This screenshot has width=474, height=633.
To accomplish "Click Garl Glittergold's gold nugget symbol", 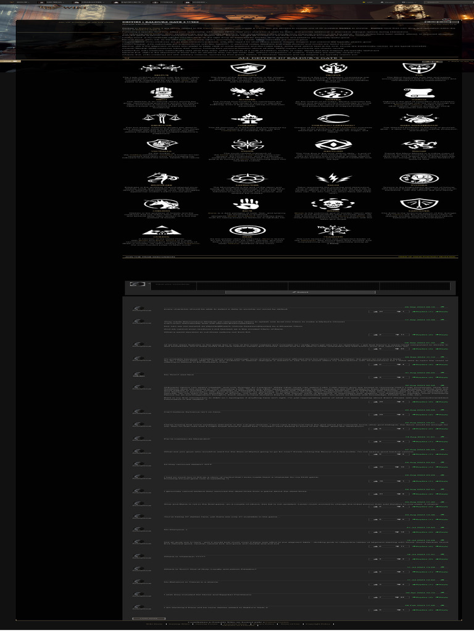I will tap(419, 118).
